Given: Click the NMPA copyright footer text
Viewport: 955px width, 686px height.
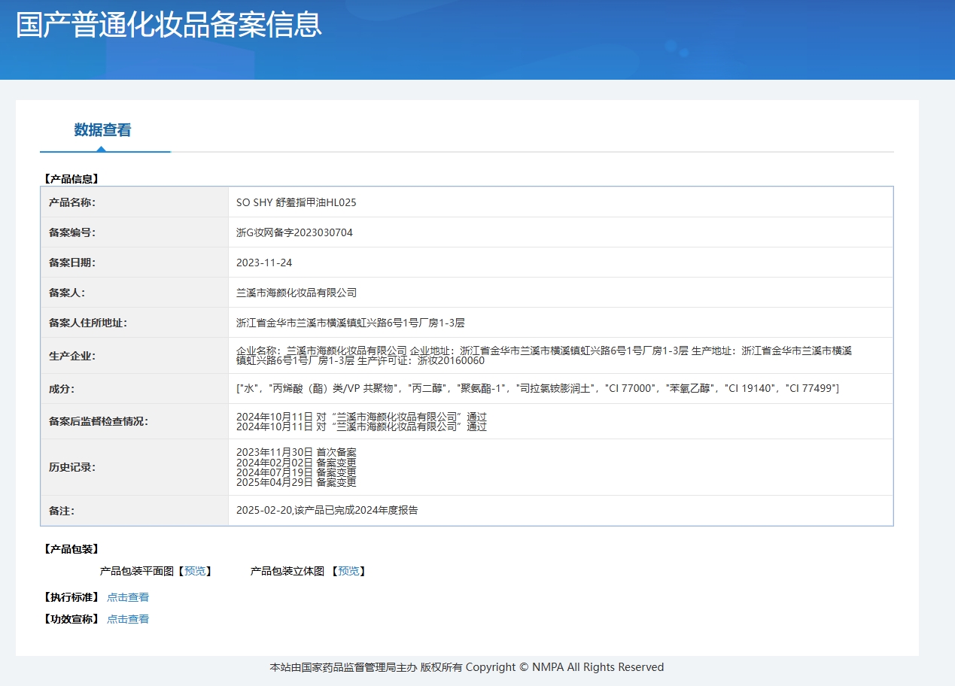Looking at the screenshot, I should coord(467,667).
